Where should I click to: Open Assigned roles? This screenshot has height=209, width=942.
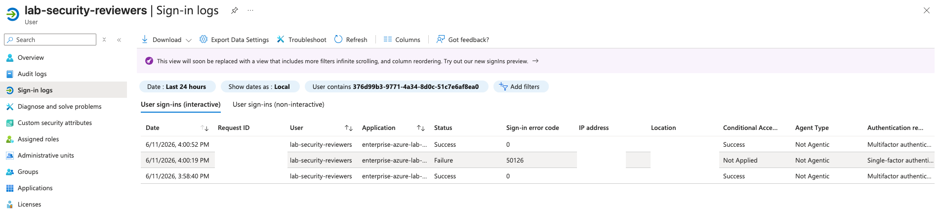(x=63, y=139)
